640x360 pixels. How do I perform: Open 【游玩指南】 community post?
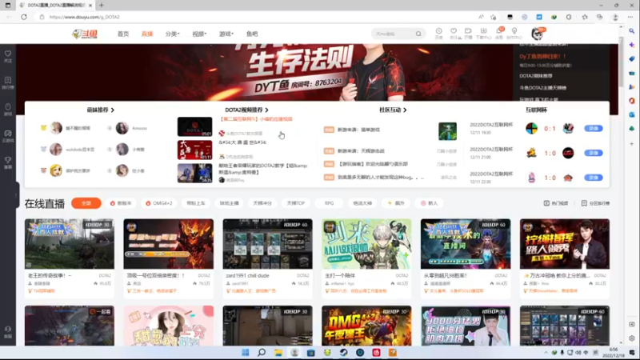[373, 164]
